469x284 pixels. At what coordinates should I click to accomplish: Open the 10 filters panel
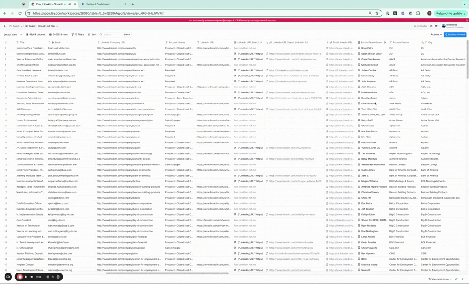click(78, 34)
